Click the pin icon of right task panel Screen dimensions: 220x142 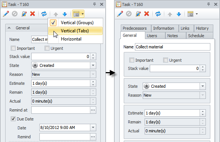(x=208, y=4)
